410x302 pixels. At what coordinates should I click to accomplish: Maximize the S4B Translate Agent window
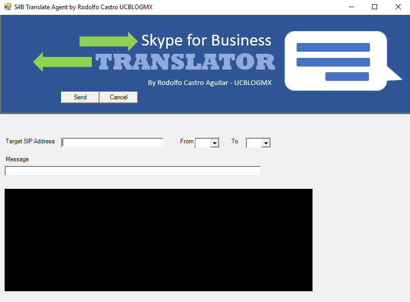(375, 7)
